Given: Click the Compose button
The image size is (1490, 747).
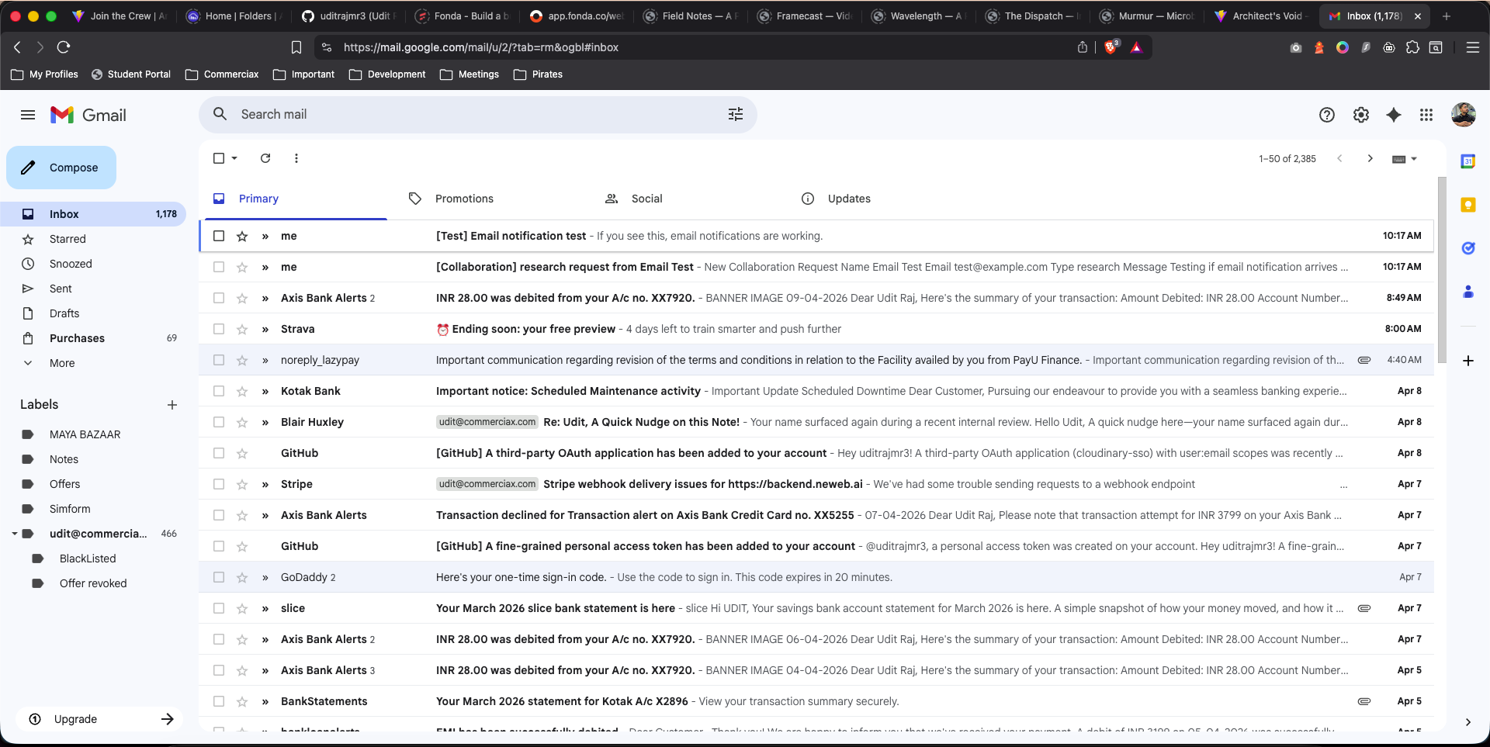Looking at the screenshot, I should [61, 168].
